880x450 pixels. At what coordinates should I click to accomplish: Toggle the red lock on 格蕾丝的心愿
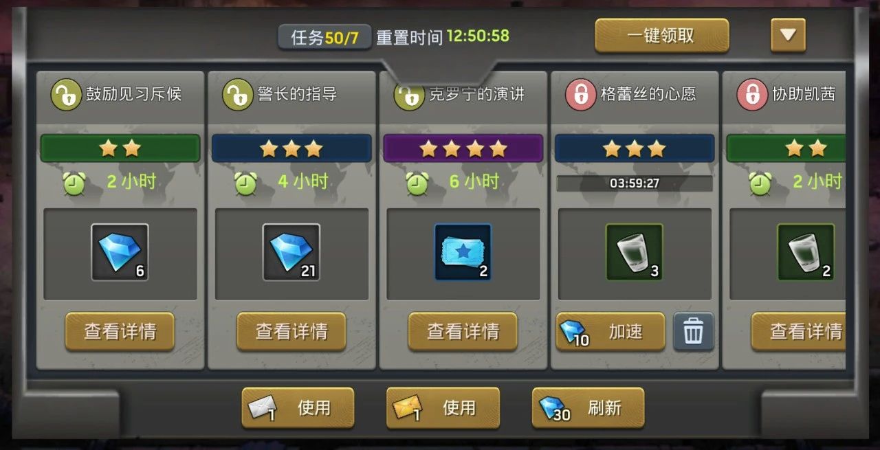coord(580,95)
